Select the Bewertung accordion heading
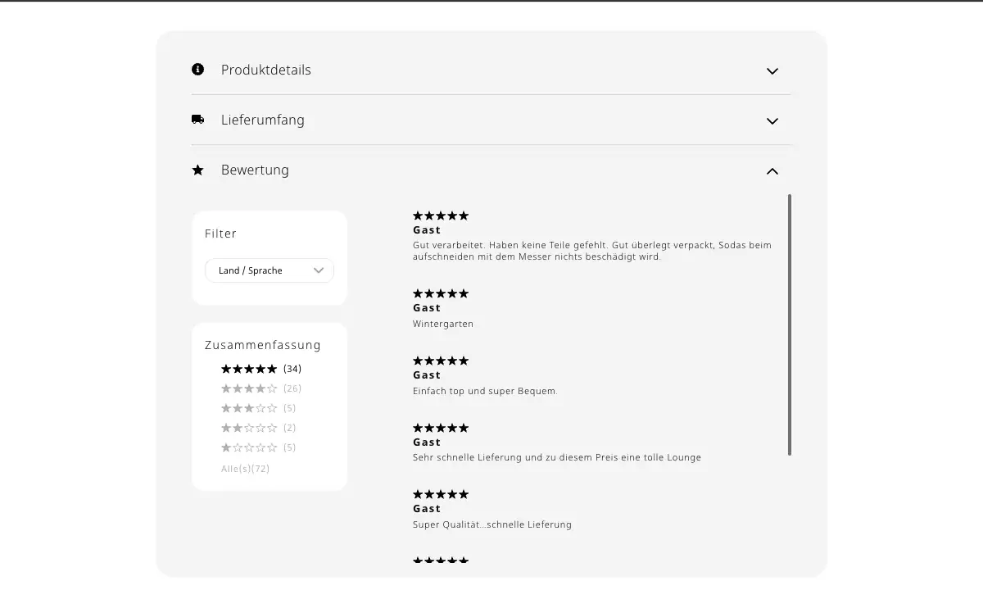The width and height of the screenshot is (983, 590). (x=255, y=170)
